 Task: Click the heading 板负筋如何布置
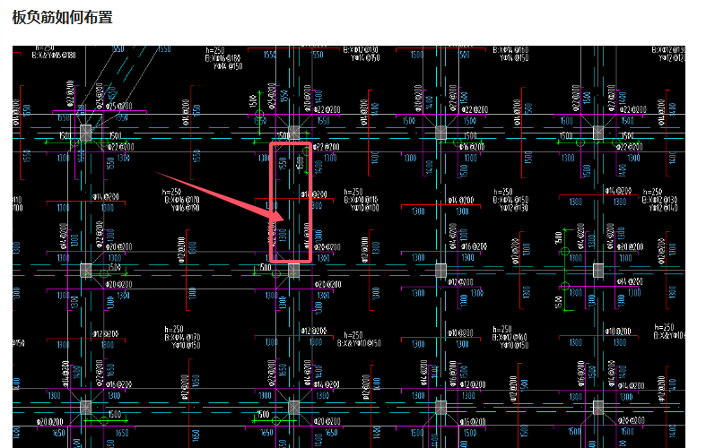pyautogui.click(x=62, y=18)
